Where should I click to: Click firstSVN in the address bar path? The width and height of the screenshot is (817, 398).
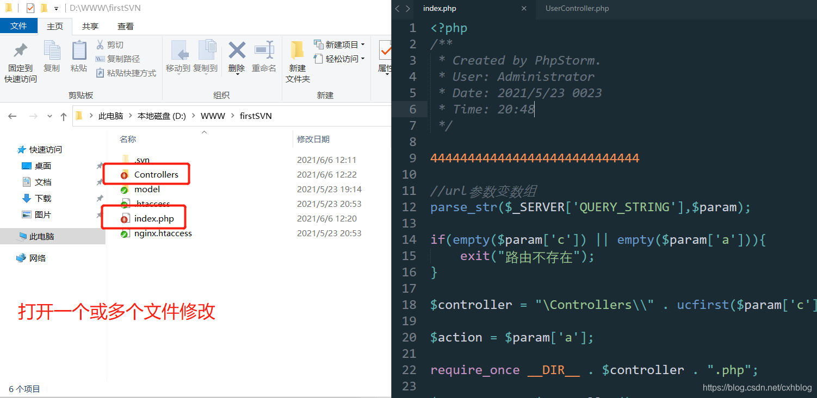(256, 116)
